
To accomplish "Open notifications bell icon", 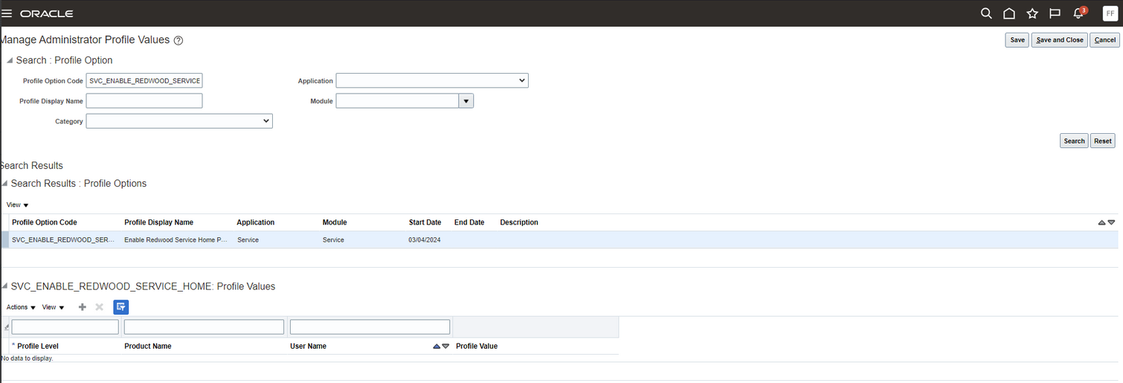I will point(1078,13).
